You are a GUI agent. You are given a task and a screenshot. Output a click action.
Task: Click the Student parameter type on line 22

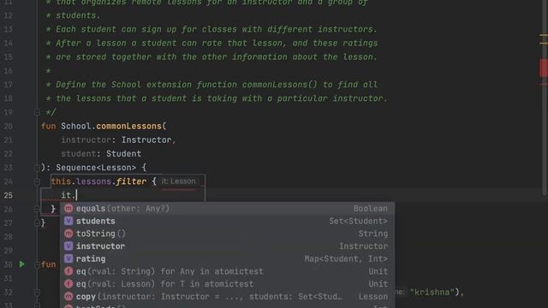tap(123, 154)
